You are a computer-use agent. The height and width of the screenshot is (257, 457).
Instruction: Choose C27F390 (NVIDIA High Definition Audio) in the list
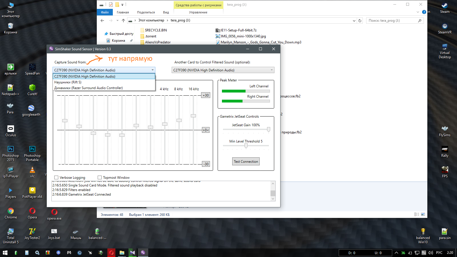coord(104,77)
